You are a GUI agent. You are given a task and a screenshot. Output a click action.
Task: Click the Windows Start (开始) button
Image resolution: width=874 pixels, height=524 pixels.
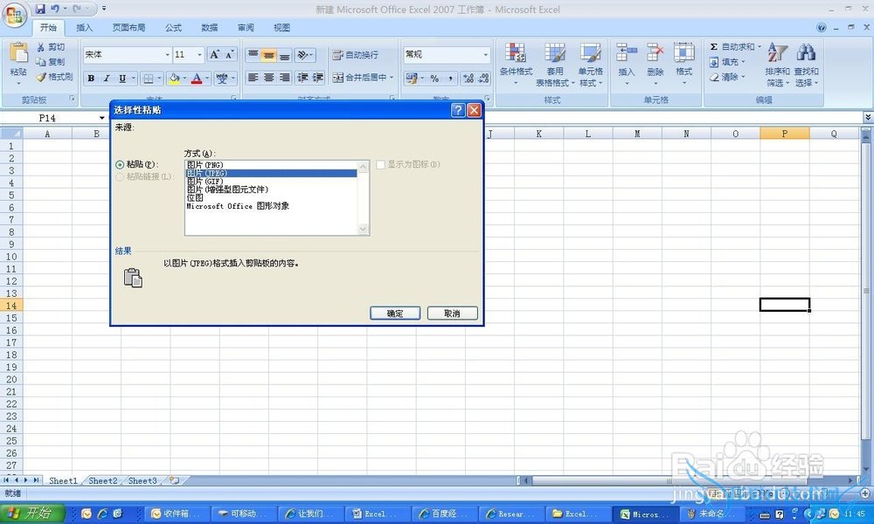(32, 514)
